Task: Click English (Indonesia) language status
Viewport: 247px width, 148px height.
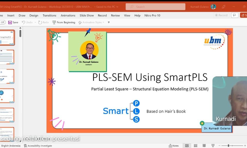Action: click(x=11, y=146)
